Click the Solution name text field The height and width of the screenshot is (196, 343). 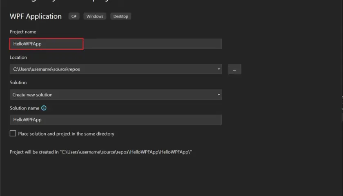point(116,120)
